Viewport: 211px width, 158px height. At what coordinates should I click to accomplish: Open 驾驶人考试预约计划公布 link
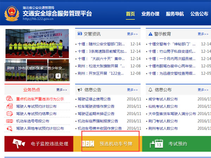pos(36,106)
